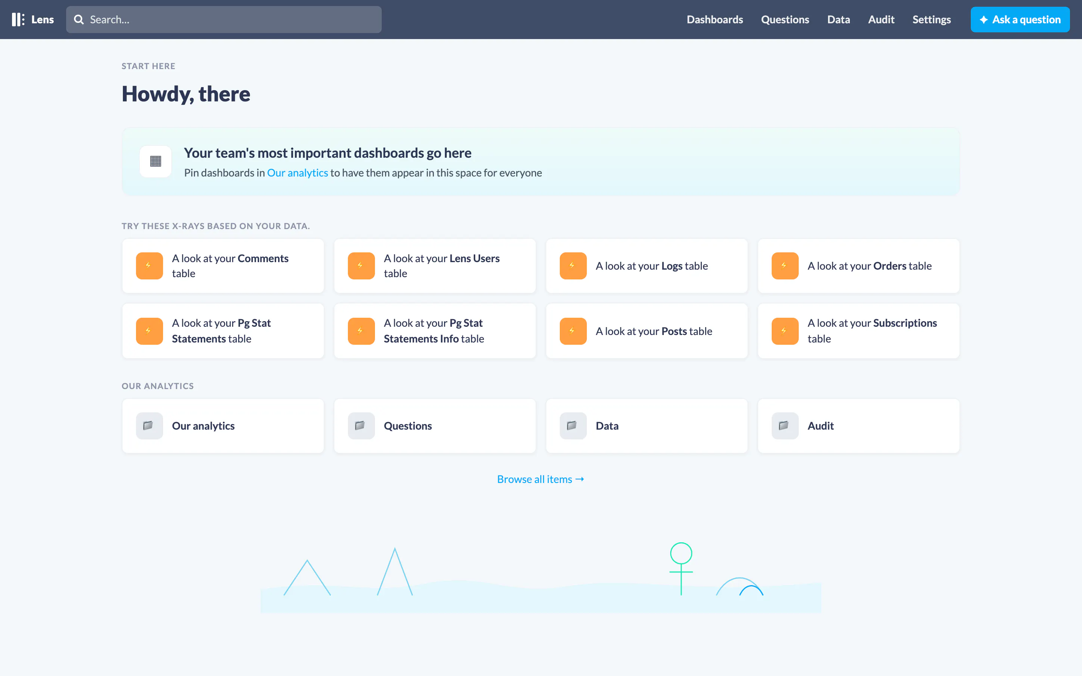The width and height of the screenshot is (1082, 676).
Task: Click the dashboard grid icon in banner
Action: 156,161
